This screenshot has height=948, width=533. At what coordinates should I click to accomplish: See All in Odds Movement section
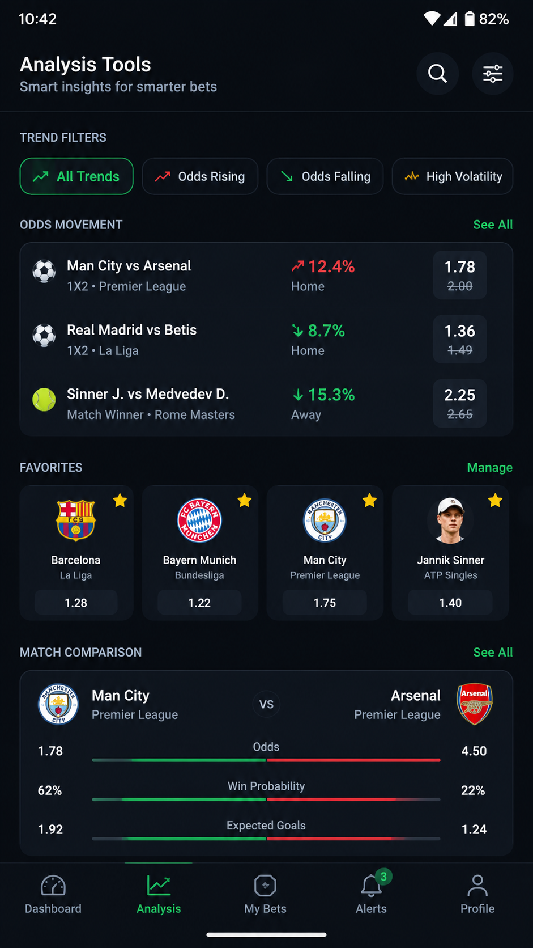(x=493, y=225)
